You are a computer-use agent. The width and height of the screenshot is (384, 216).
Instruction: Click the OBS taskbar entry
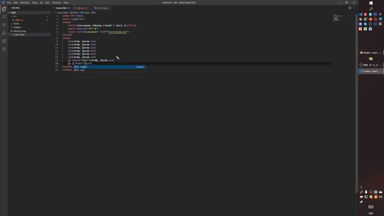pyautogui.click(x=371, y=65)
